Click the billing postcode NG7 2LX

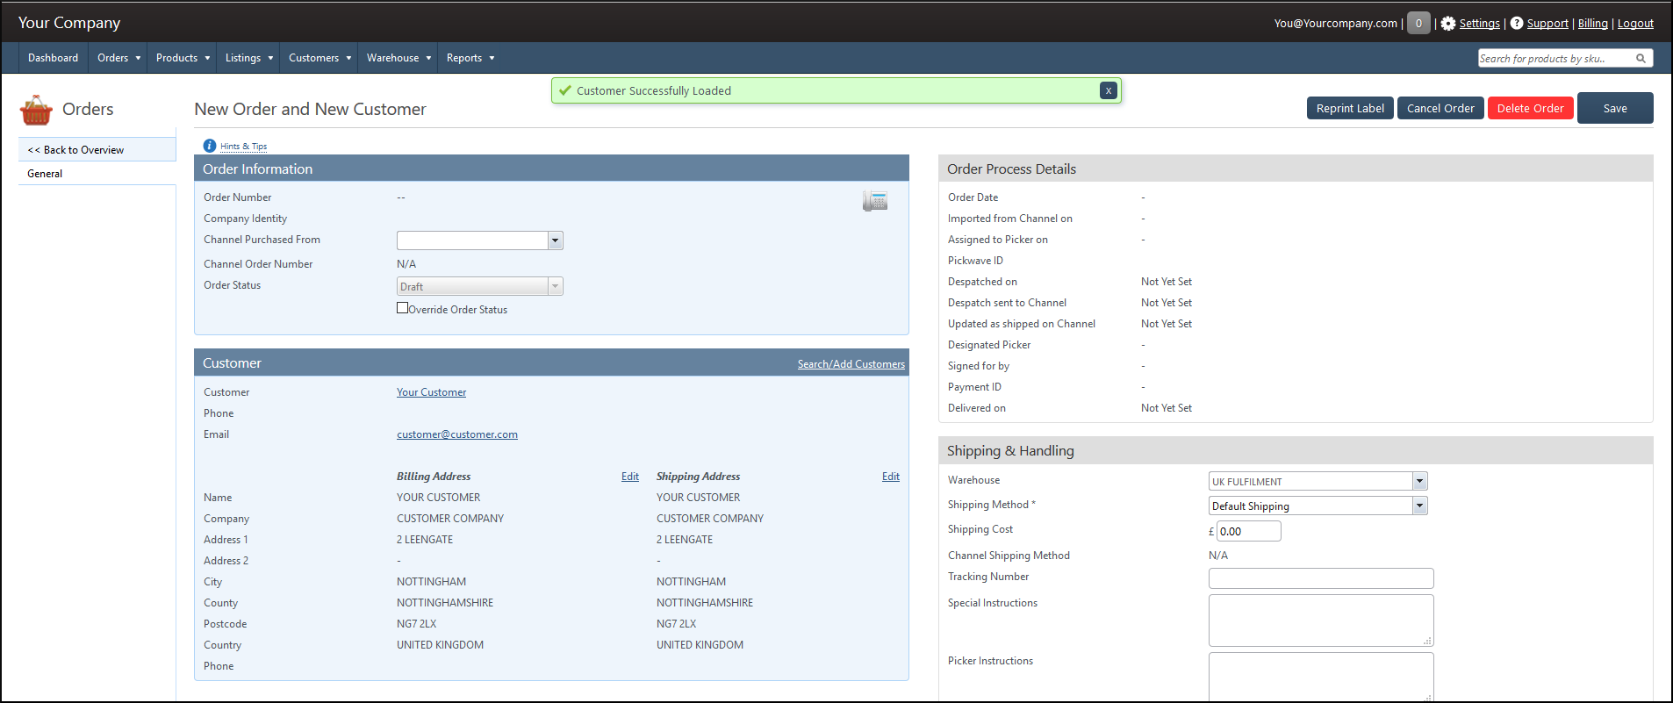click(x=416, y=624)
